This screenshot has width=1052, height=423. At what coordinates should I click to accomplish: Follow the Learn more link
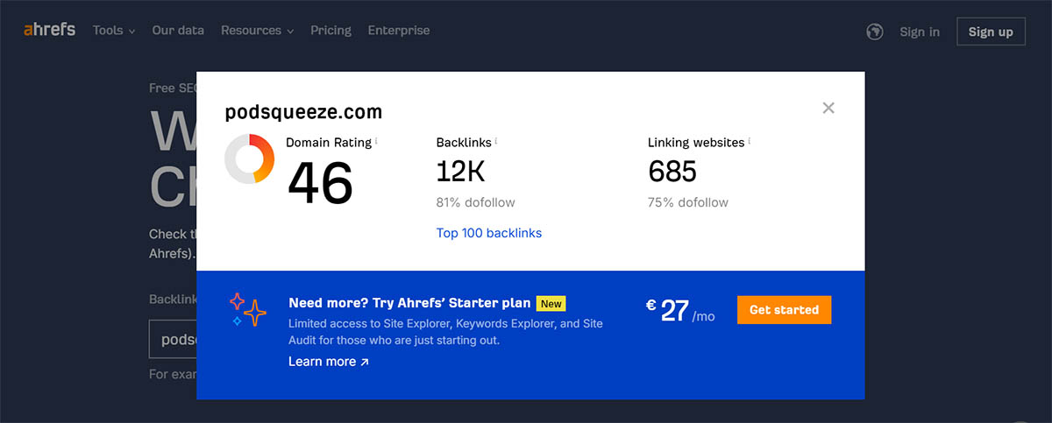coord(329,362)
